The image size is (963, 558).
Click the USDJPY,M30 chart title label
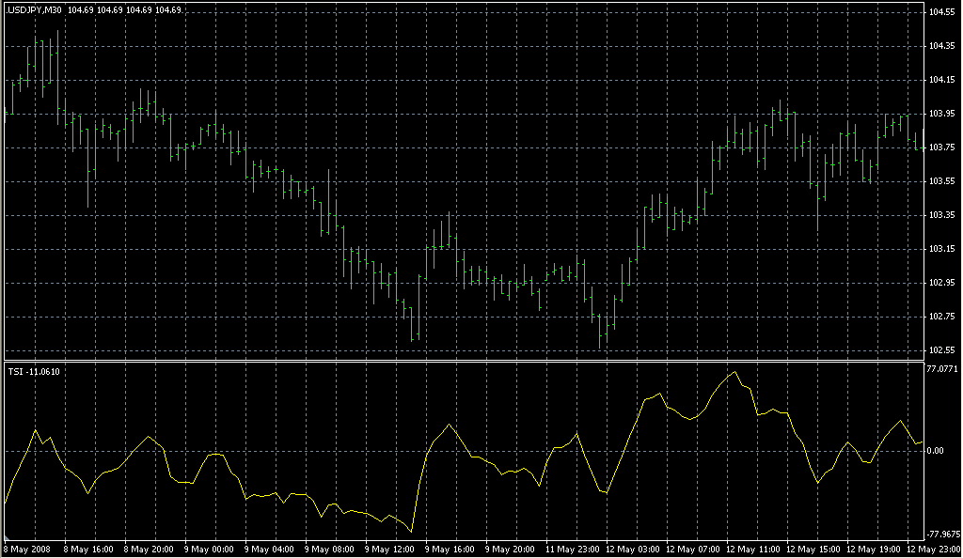click(35, 9)
